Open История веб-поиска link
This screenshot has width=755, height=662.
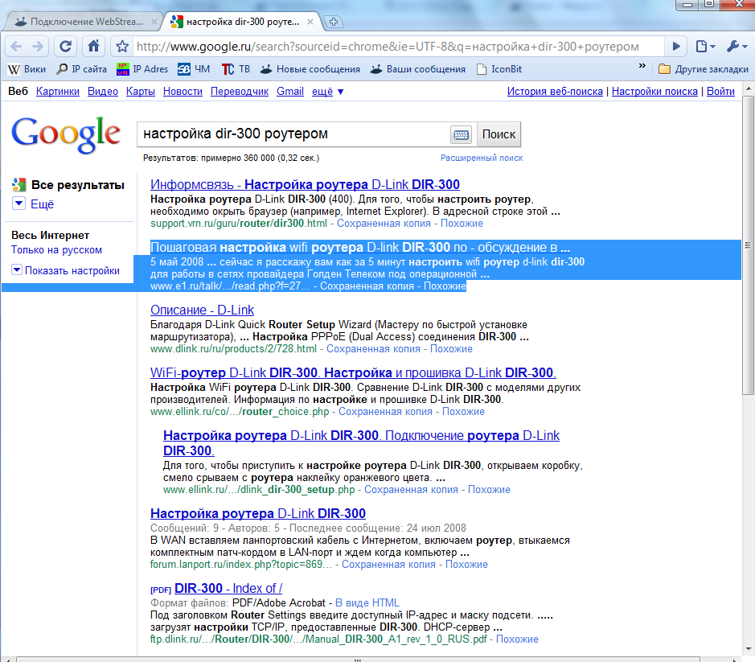tap(555, 92)
